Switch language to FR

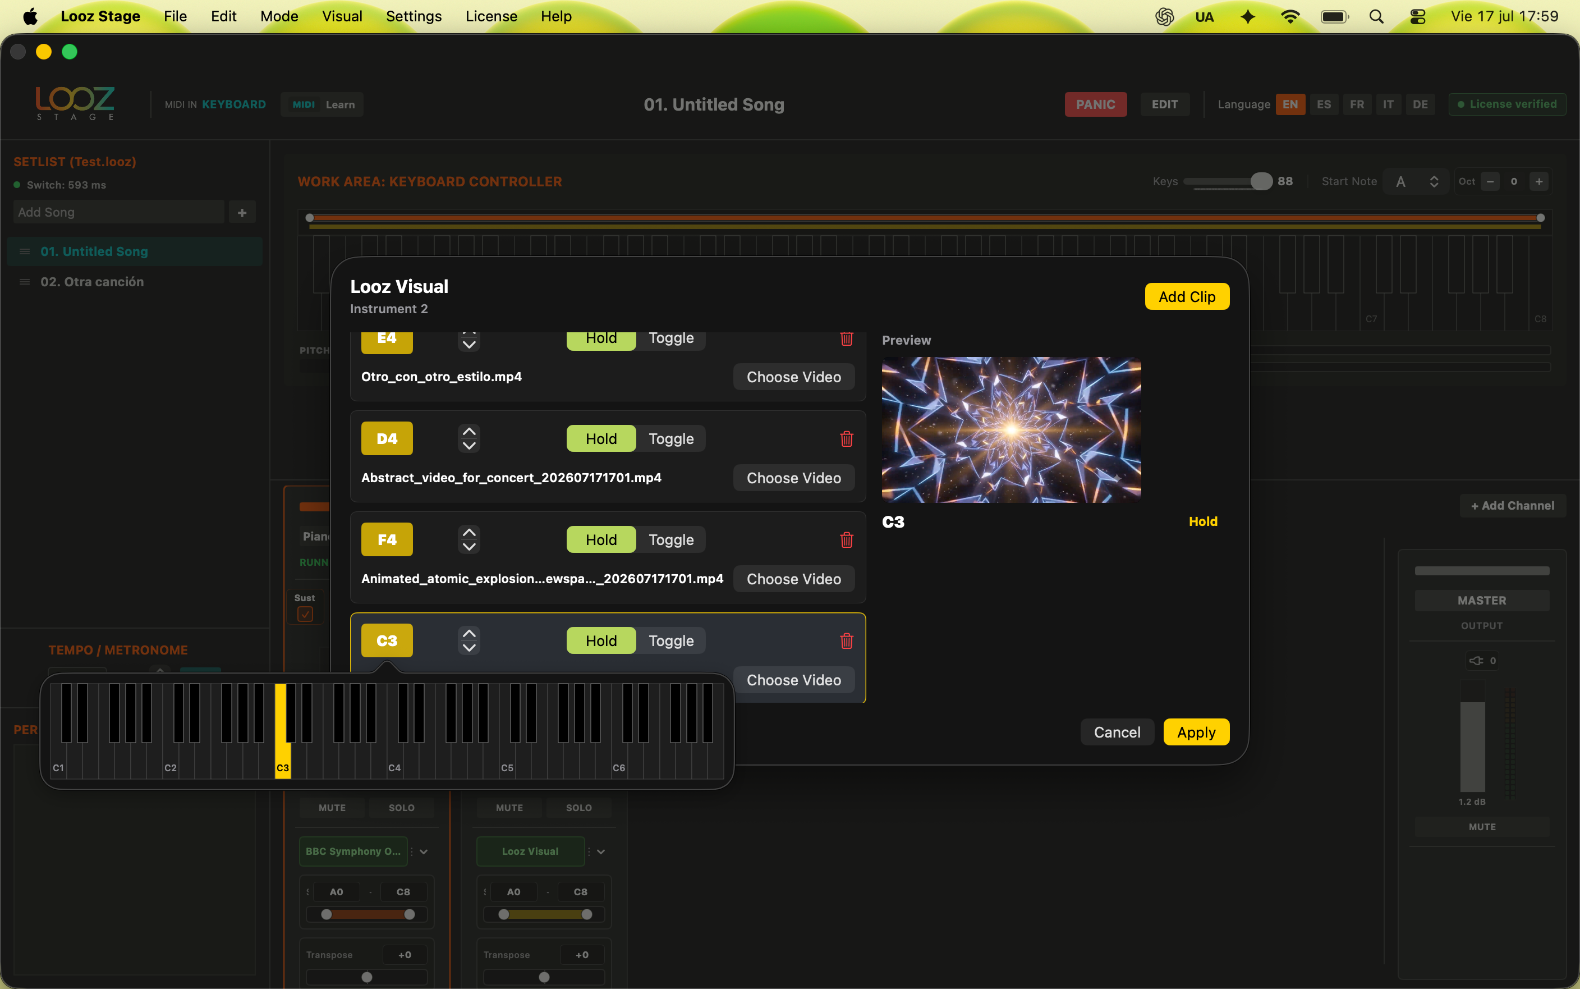point(1357,104)
